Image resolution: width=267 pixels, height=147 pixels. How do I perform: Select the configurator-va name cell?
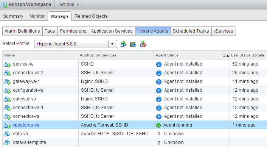[40, 90]
